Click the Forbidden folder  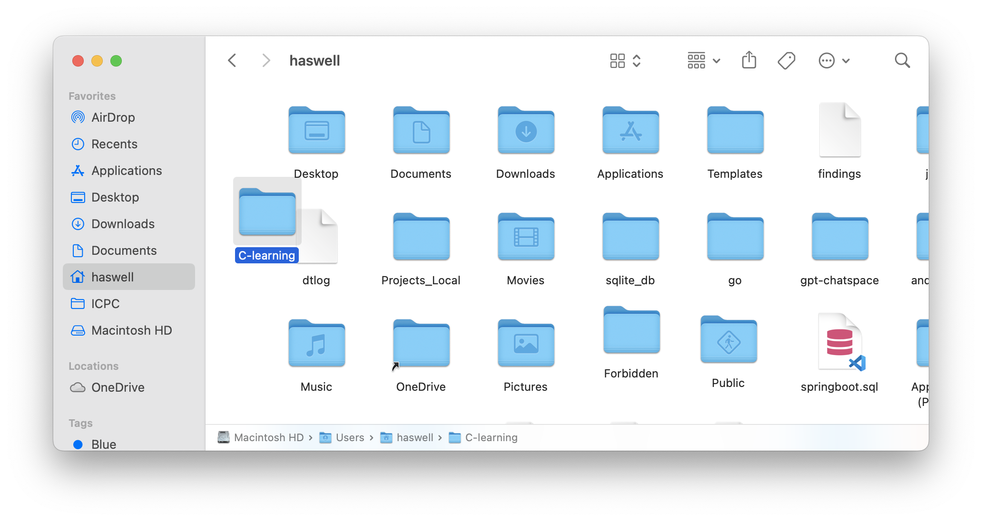click(x=631, y=330)
